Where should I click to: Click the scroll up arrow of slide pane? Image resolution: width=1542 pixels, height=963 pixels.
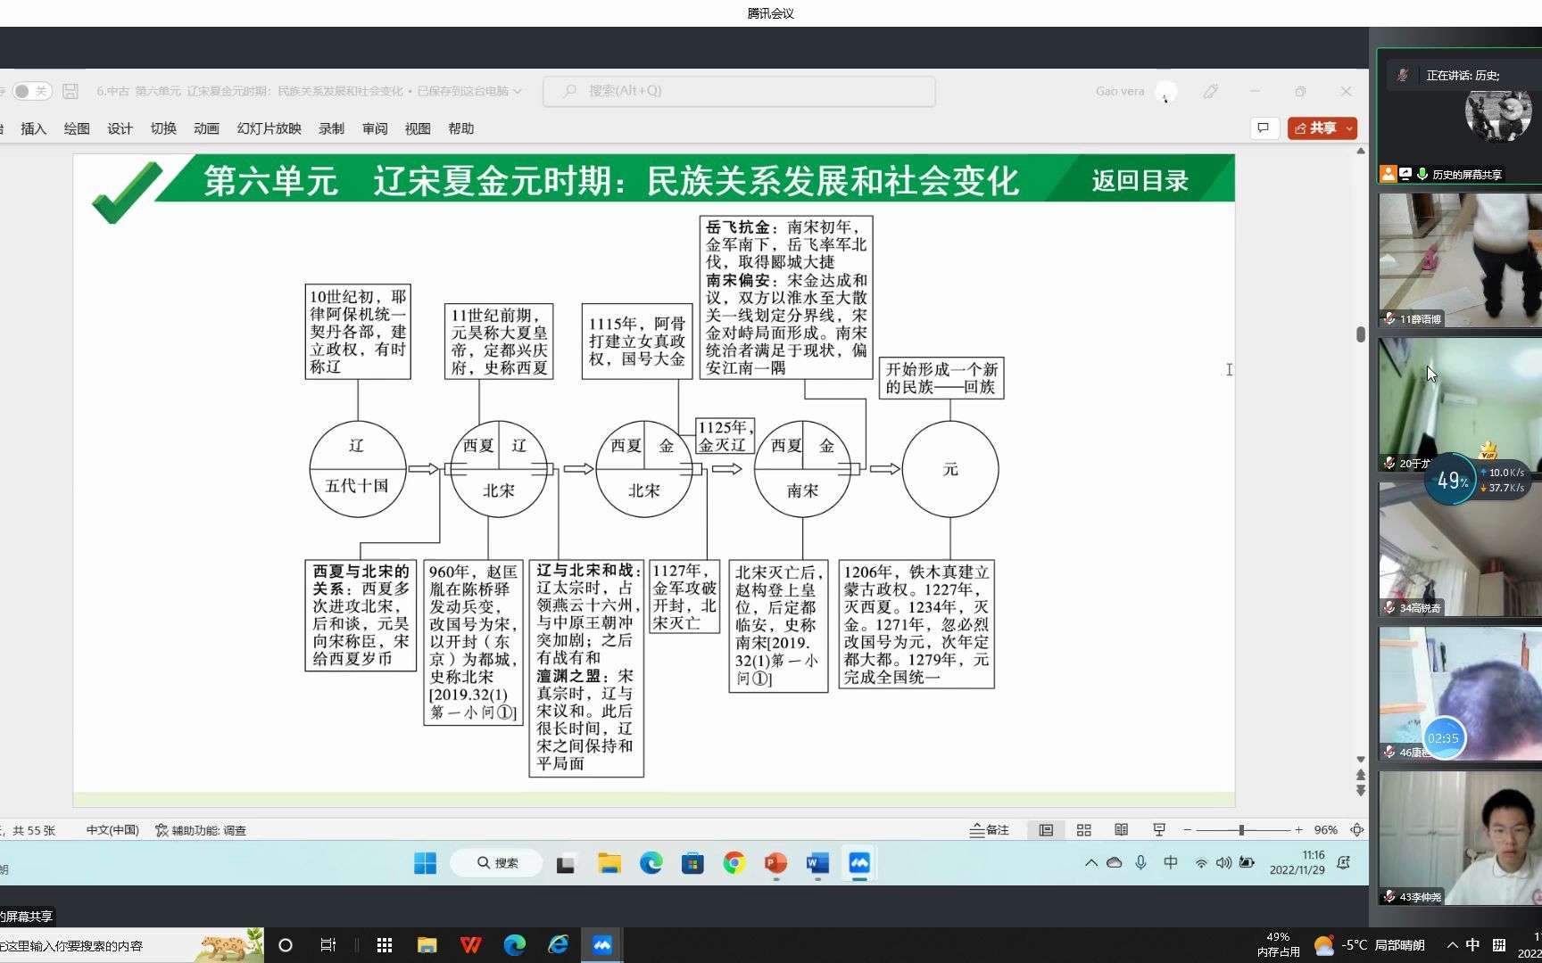pyautogui.click(x=1360, y=151)
